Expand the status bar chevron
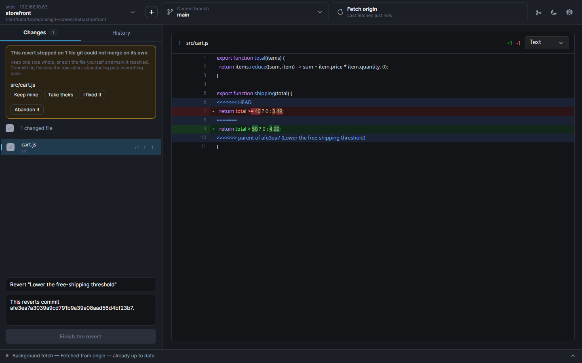This screenshot has width=582, height=363. coord(573,356)
